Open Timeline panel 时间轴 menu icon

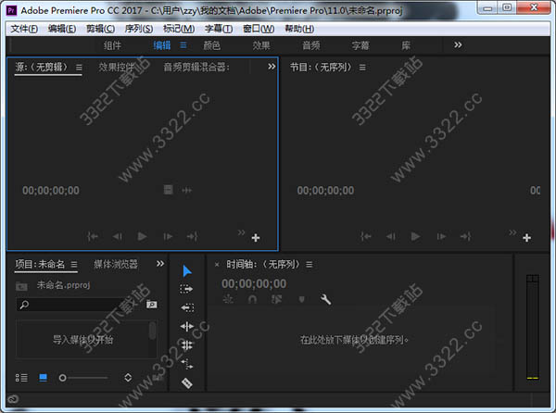coord(310,265)
